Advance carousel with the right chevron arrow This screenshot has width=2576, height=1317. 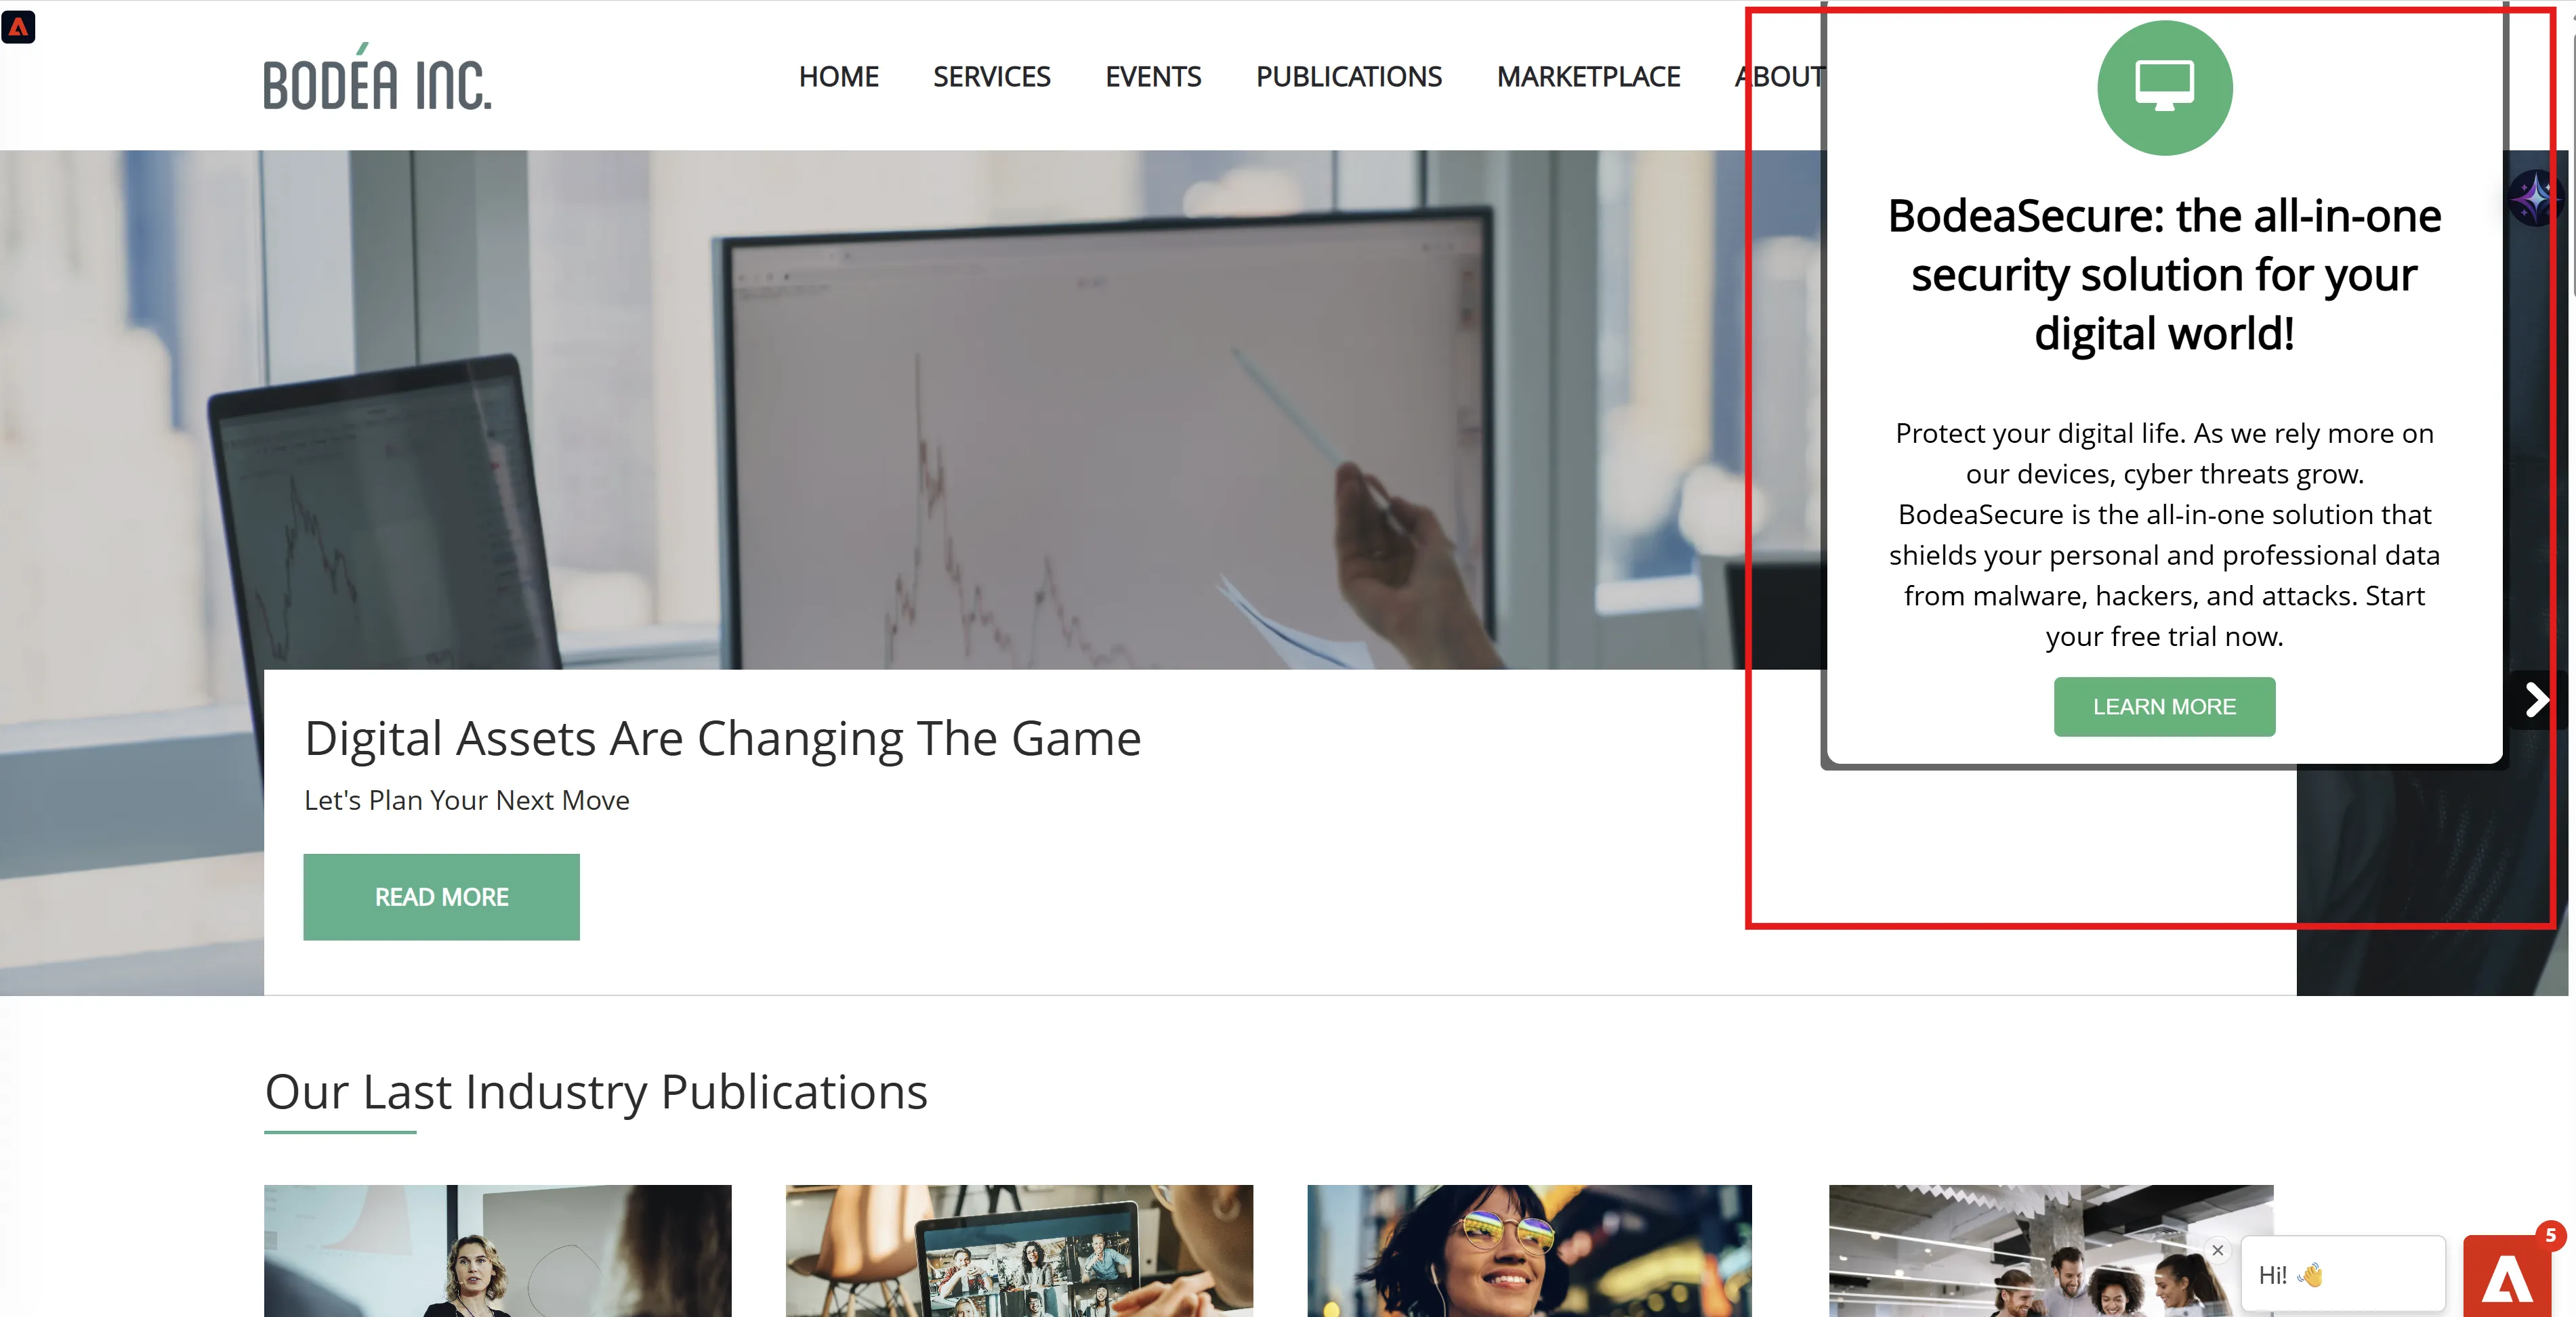(x=2537, y=699)
